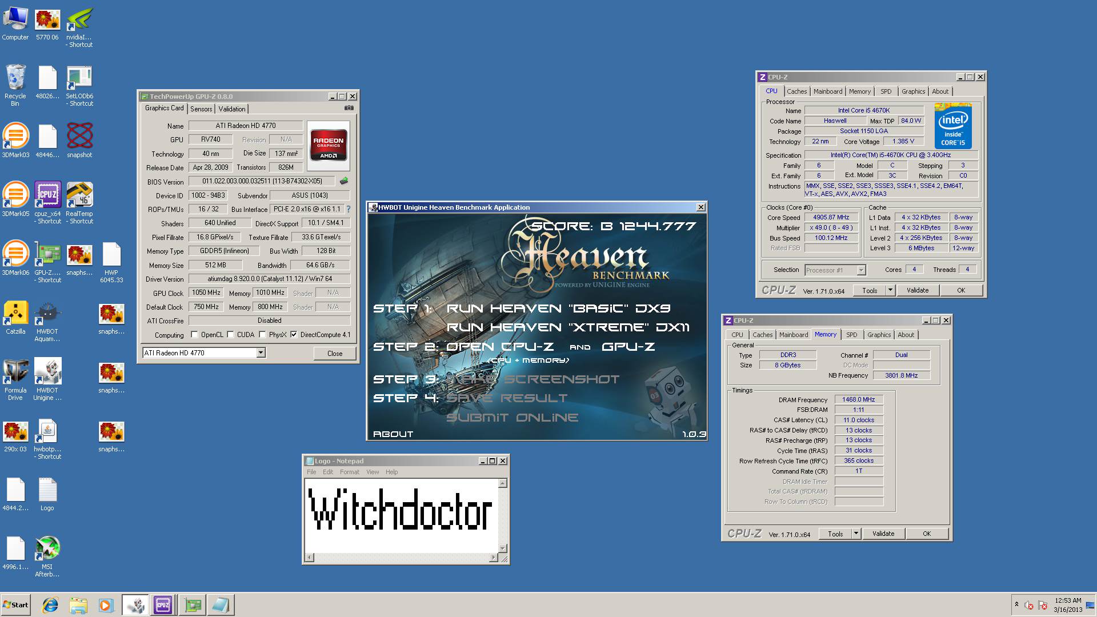Click About in HWBOT Heaven window
Screen dimensions: 1097x617
[393, 434]
